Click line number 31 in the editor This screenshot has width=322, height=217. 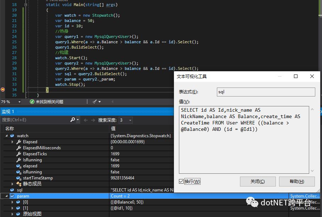click(x=14, y=74)
